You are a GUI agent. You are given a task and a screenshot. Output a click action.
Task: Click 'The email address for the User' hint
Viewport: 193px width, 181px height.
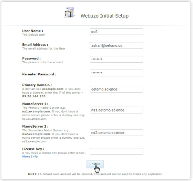click(x=44, y=49)
